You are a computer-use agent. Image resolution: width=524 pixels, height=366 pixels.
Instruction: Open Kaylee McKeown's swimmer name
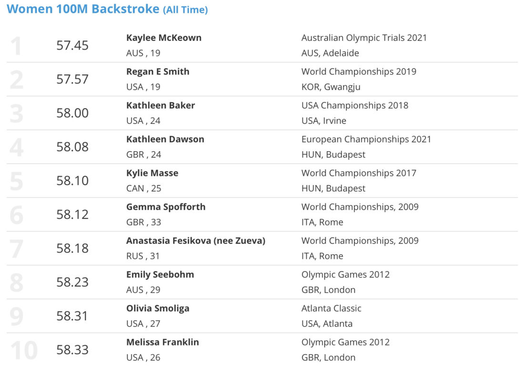click(x=164, y=38)
